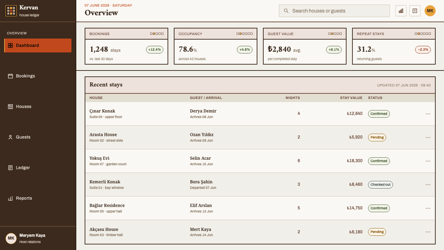Select guest name Selin Acar

coord(200,158)
